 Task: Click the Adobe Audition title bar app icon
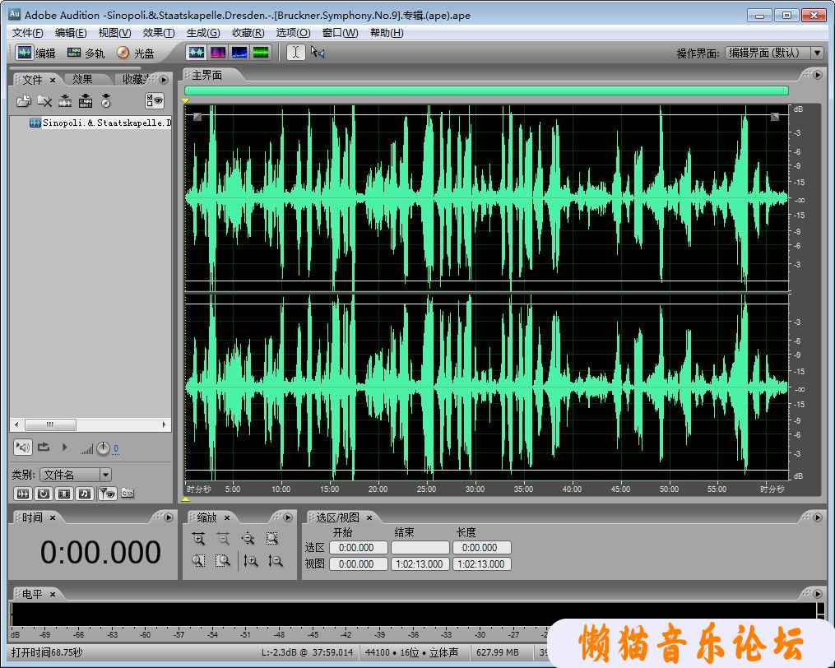point(14,14)
